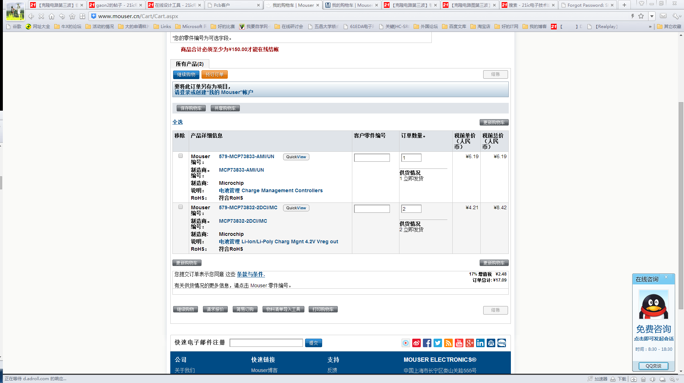
Task: Open Mouser Facebook social icon
Action: click(427, 343)
